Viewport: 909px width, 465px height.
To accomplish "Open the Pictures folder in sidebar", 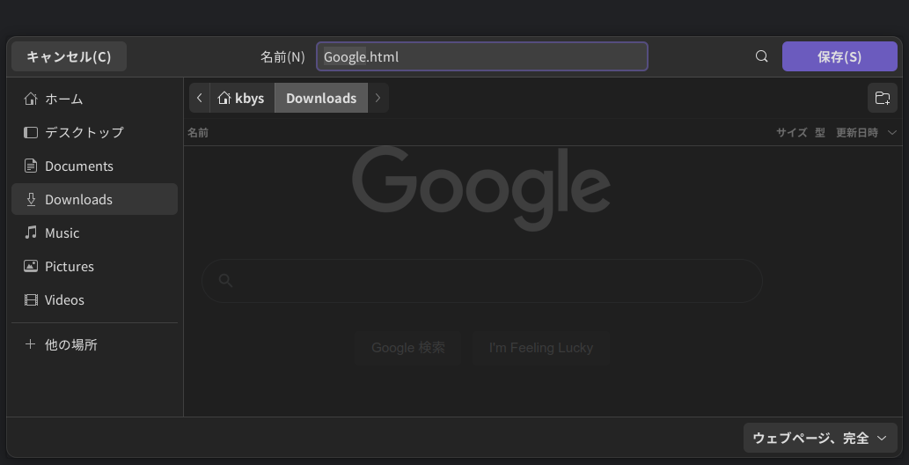I will [94, 267].
